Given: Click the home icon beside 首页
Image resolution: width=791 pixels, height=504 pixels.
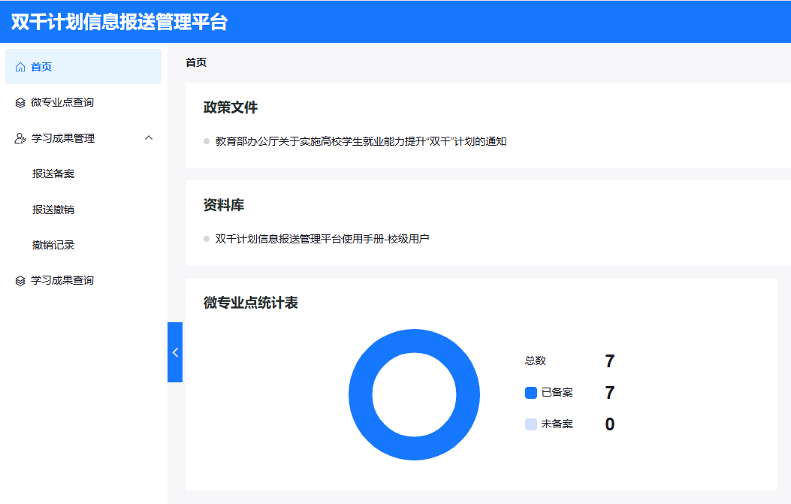Looking at the screenshot, I should pos(20,66).
